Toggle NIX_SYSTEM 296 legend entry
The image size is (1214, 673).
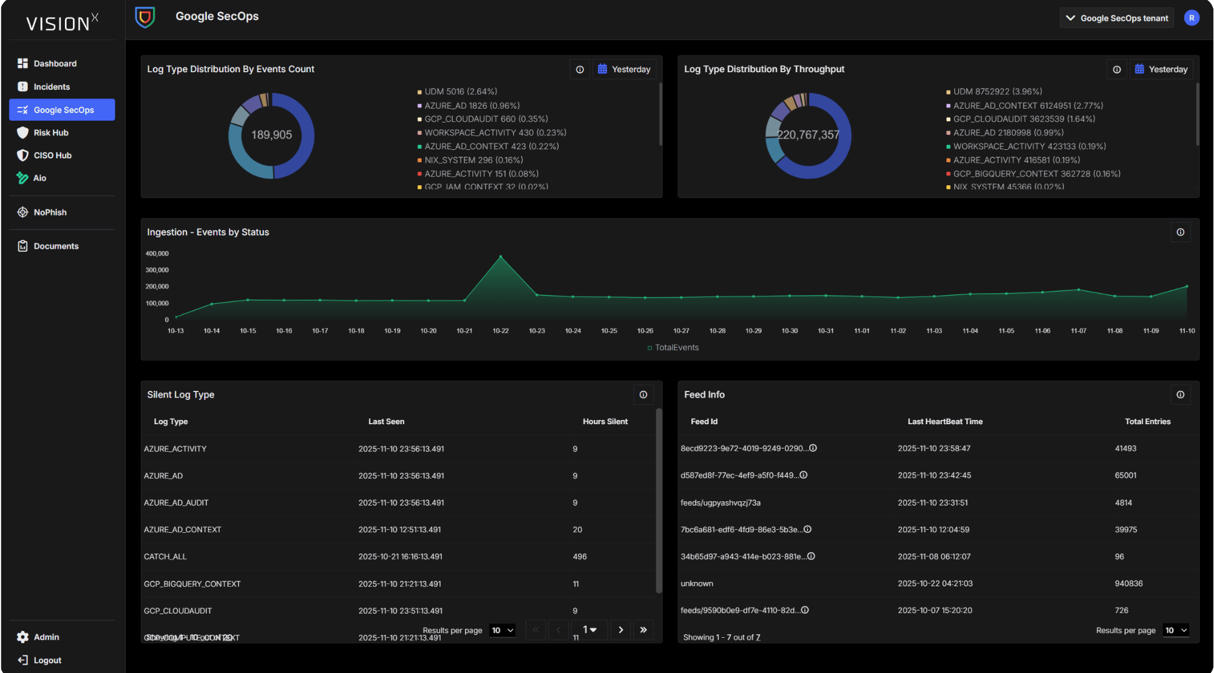tap(470, 160)
